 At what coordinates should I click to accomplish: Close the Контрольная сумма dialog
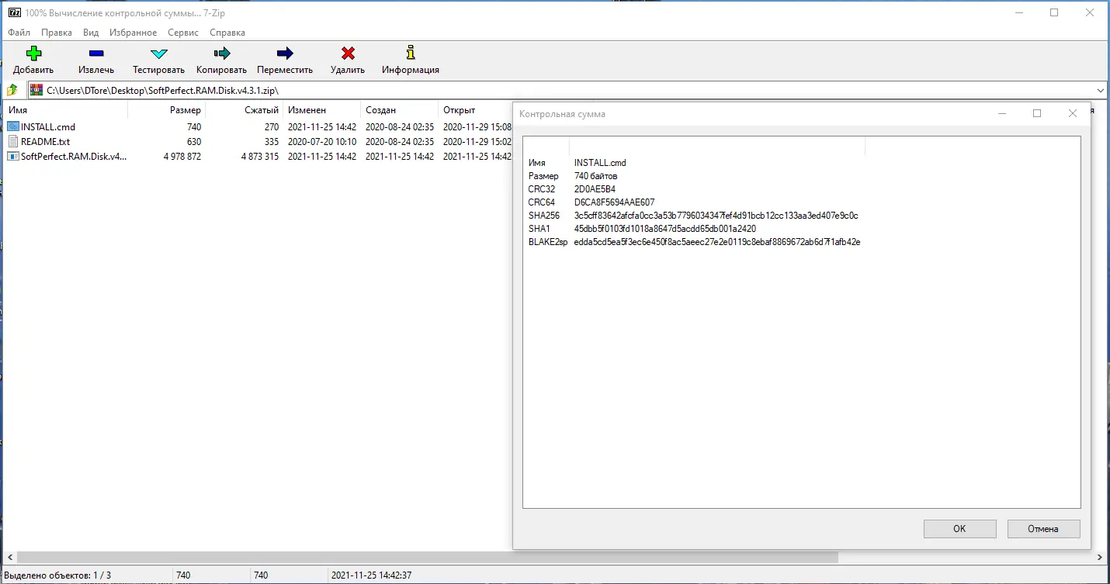click(1073, 113)
